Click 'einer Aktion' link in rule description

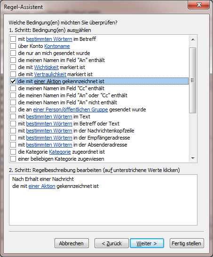coord(42,186)
